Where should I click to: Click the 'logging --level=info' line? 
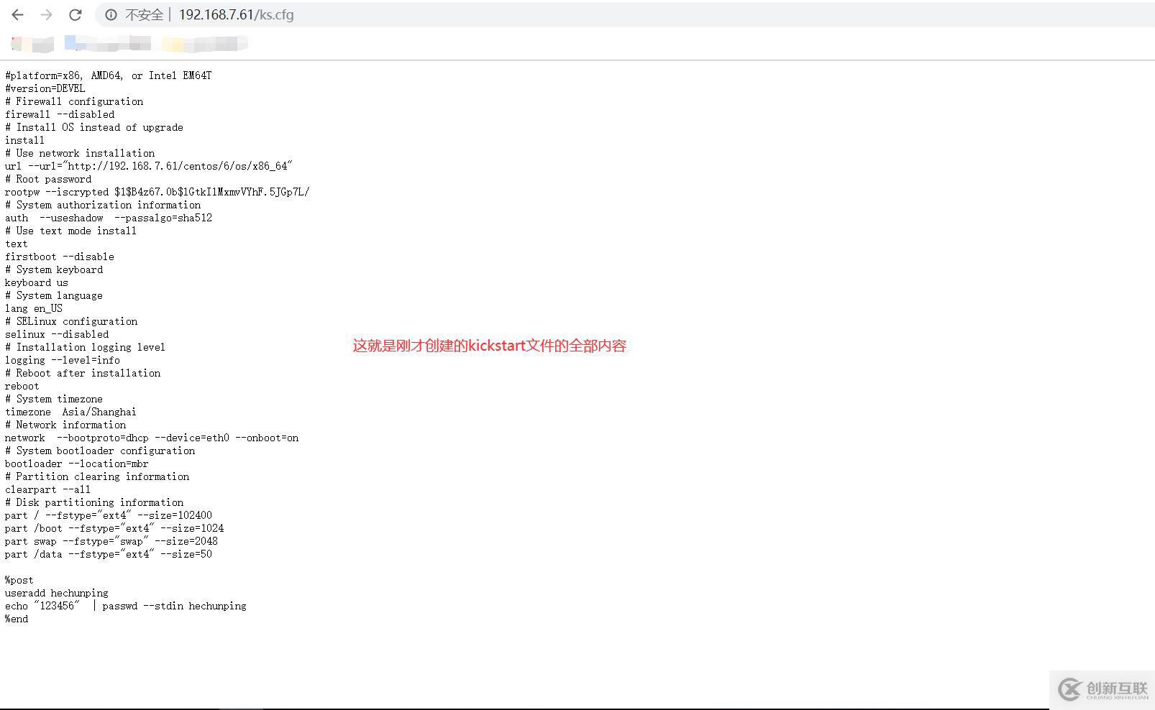tap(63, 360)
